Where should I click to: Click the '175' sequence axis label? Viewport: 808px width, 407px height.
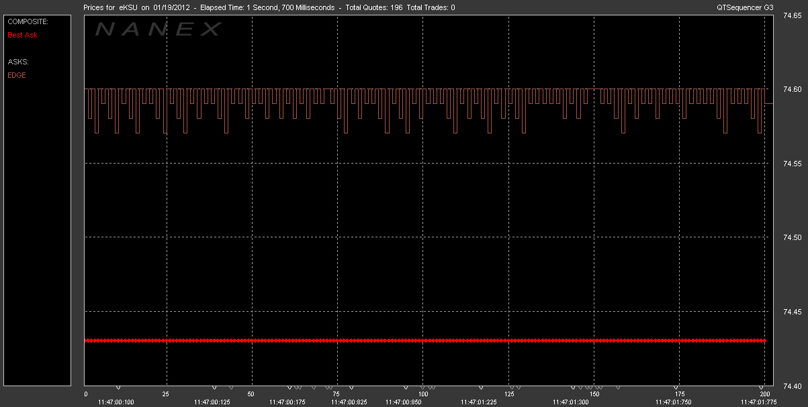tap(680, 394)
